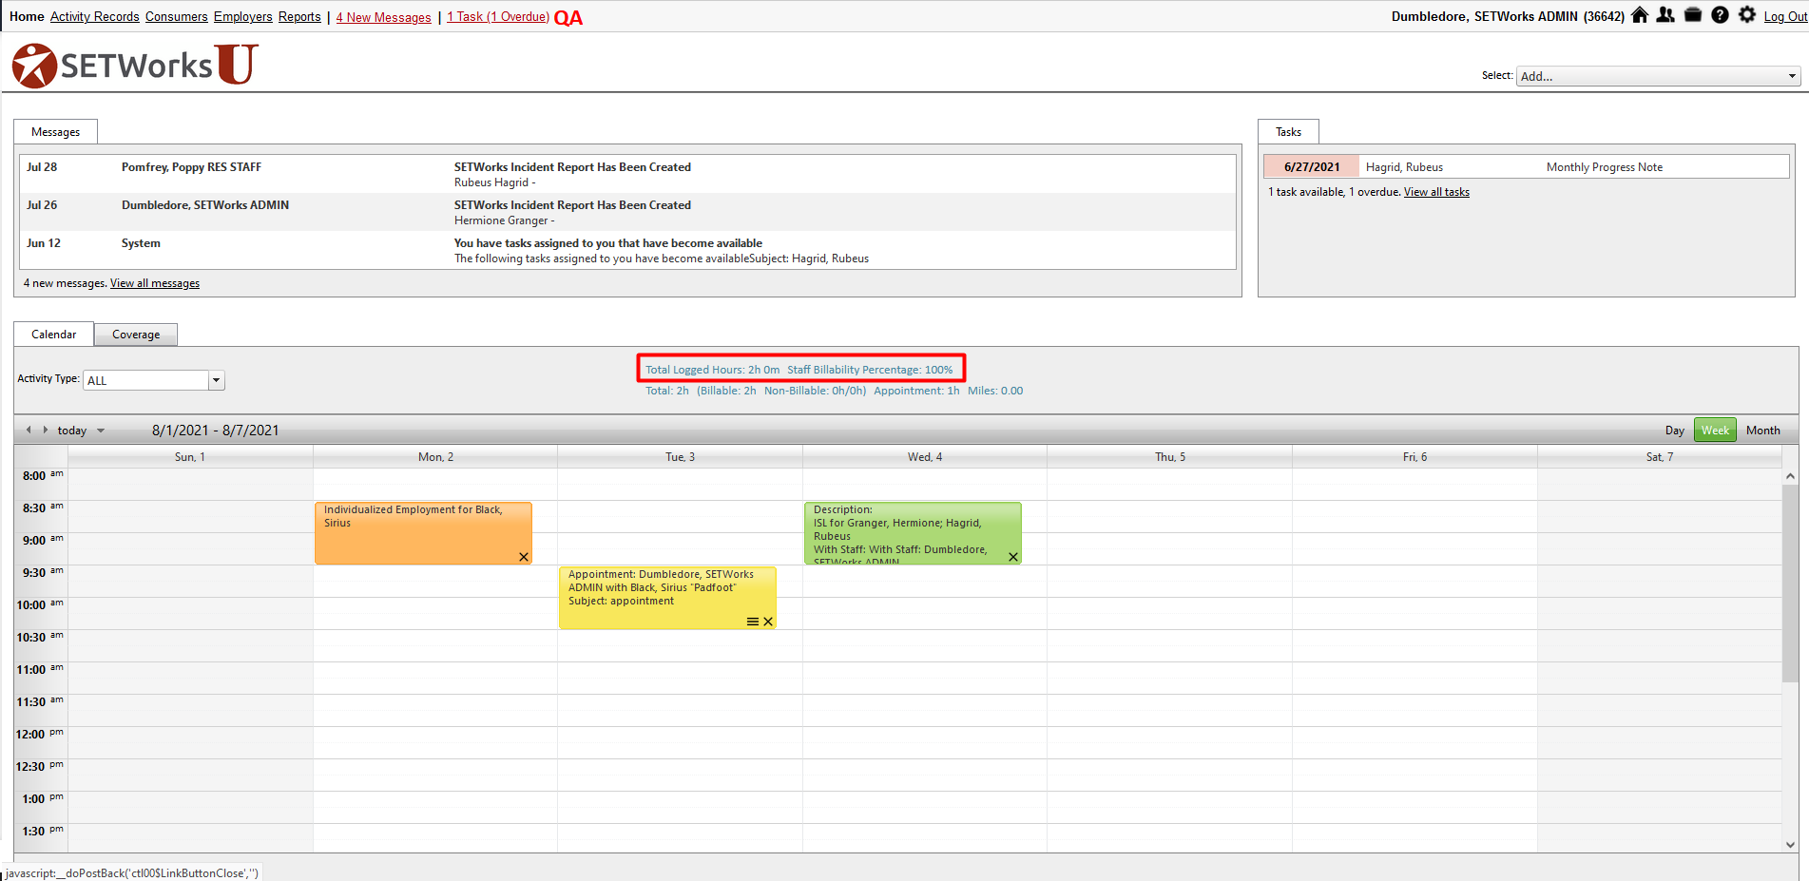This screenshot has width=1809, height=881.
Task: Select the Messages tab
Action: tap(55, 132)
